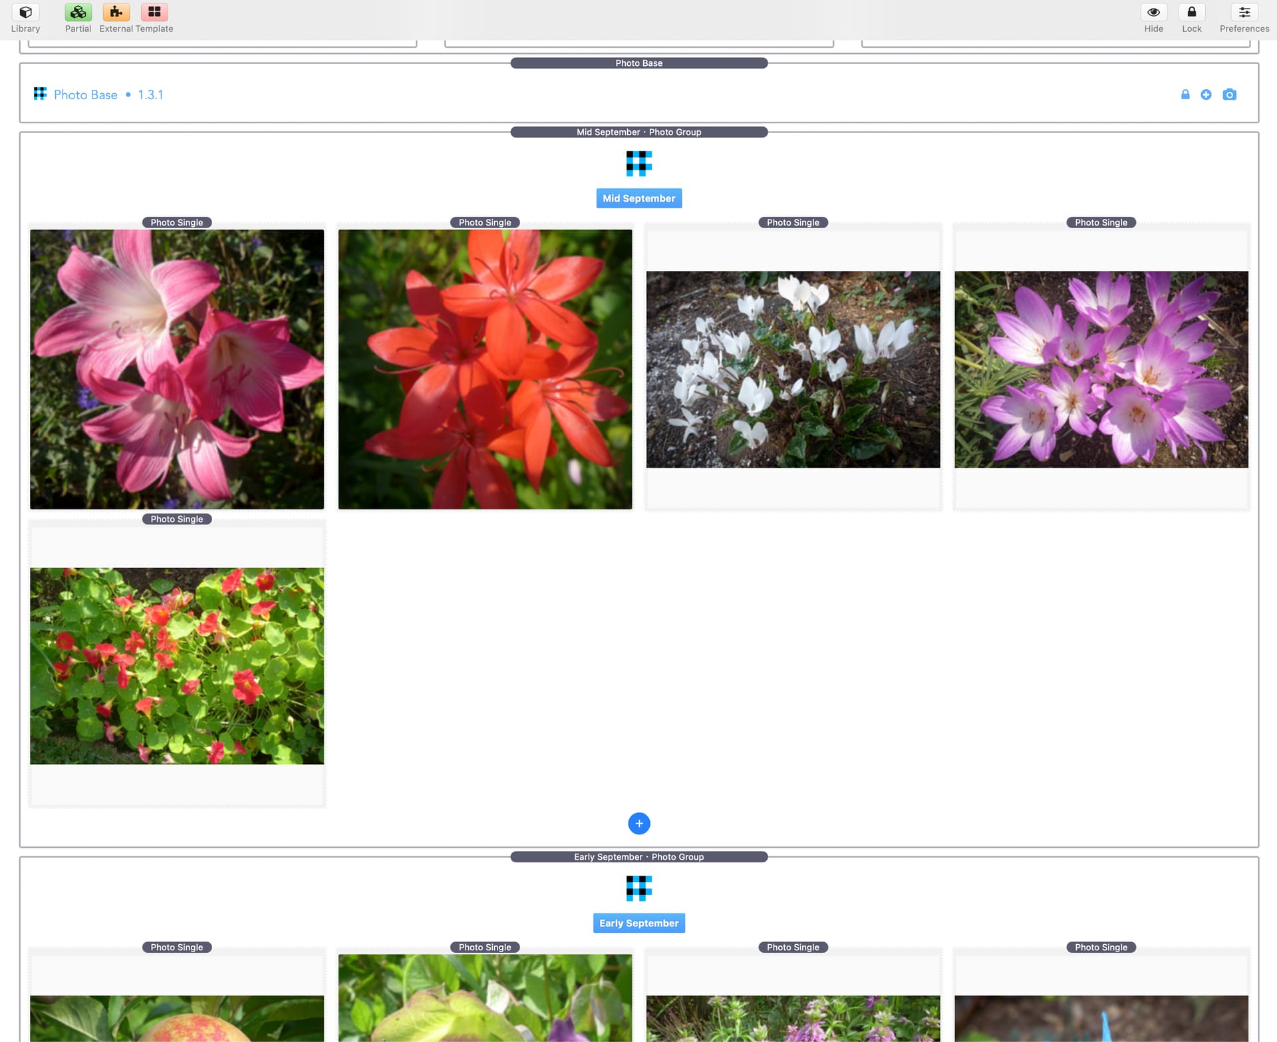
Task: Select the purple crocus photo
Action: coord(1101,369)
